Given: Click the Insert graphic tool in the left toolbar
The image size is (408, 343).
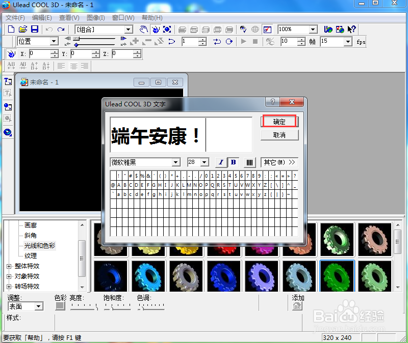Looking at the screenshot, I should (8, 107).
